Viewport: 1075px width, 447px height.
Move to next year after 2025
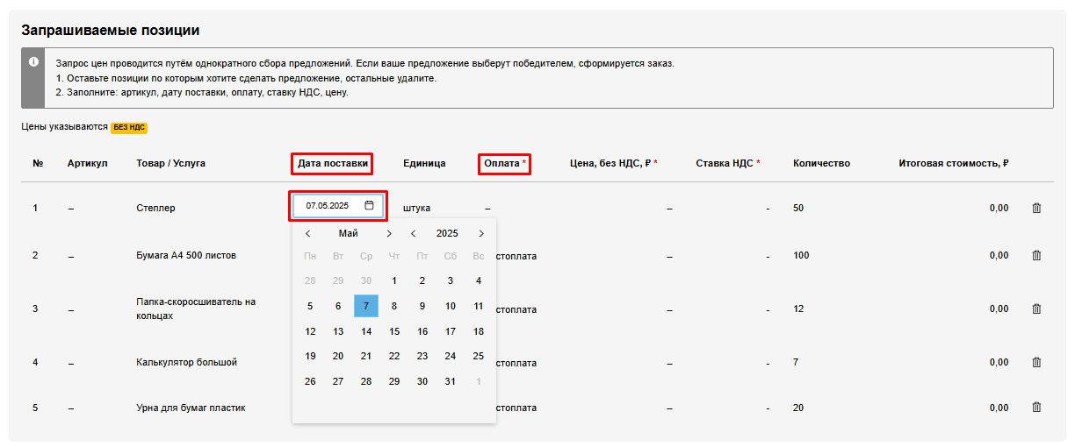coord(481,234)
